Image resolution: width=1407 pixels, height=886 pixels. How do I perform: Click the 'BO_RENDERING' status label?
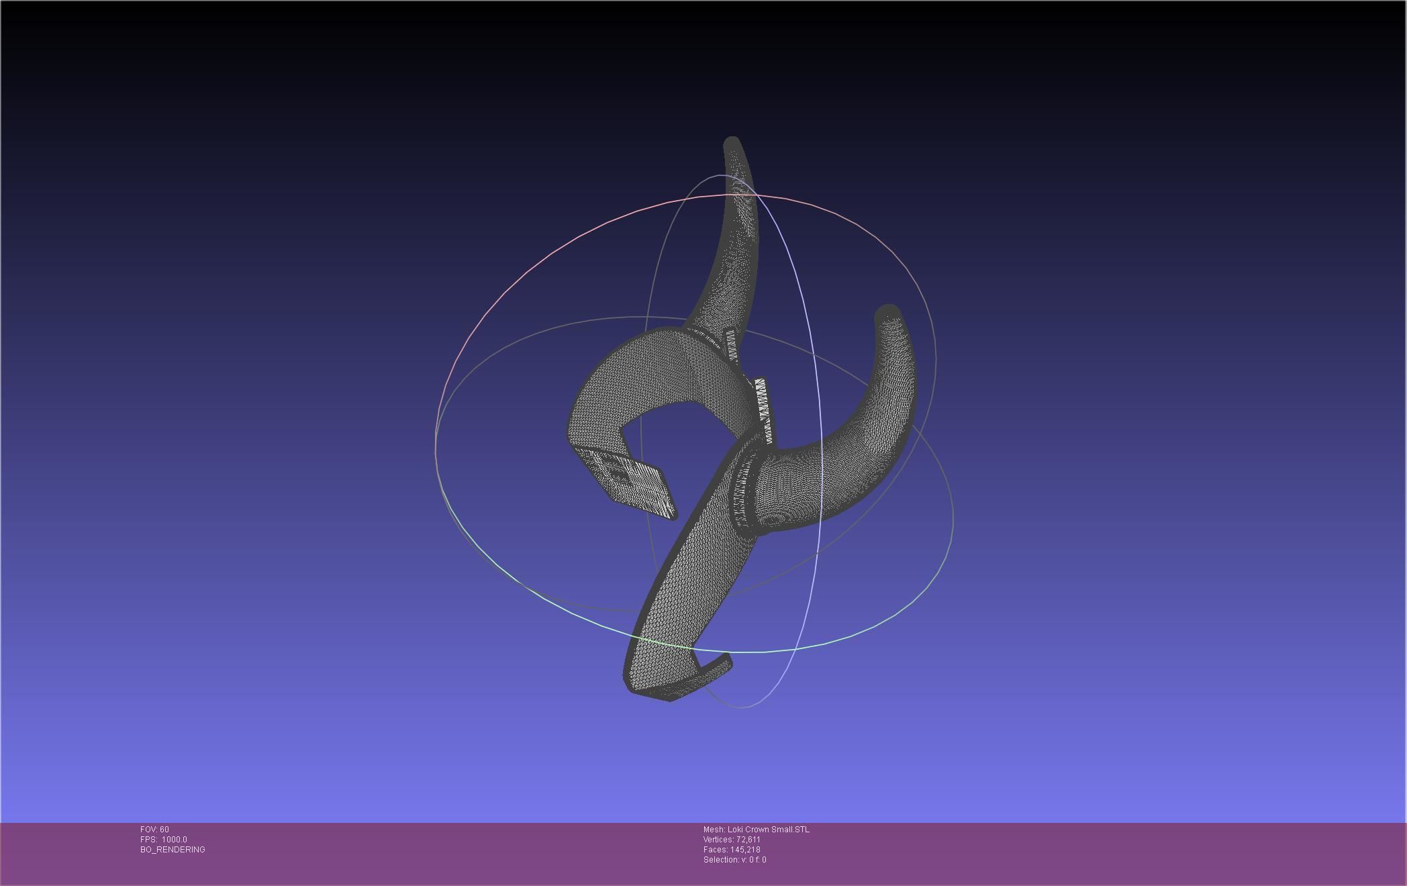pyautogui.click(x=173, y=850)
